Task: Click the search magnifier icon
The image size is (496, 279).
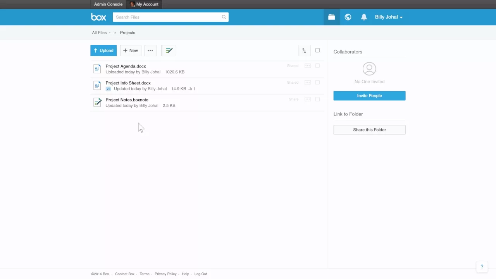Action: point(224,17)
